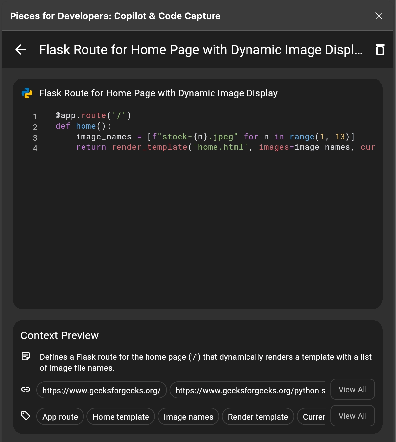Screen dimensions: 396x442
Task: Click View All next to the tags row
Action: 352,416
